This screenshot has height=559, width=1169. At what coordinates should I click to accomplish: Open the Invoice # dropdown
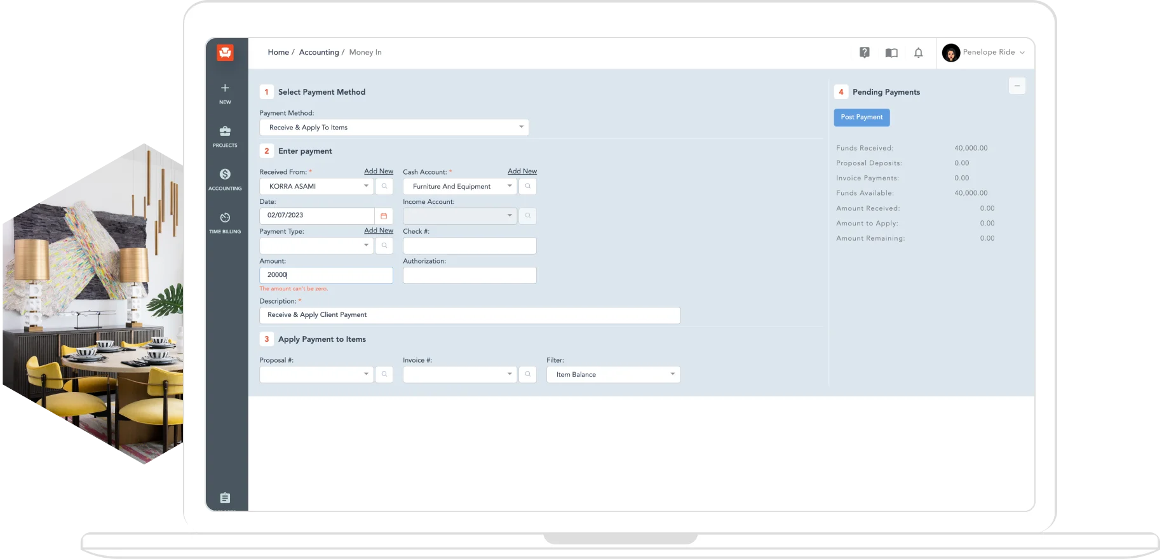tap(460, 374)
